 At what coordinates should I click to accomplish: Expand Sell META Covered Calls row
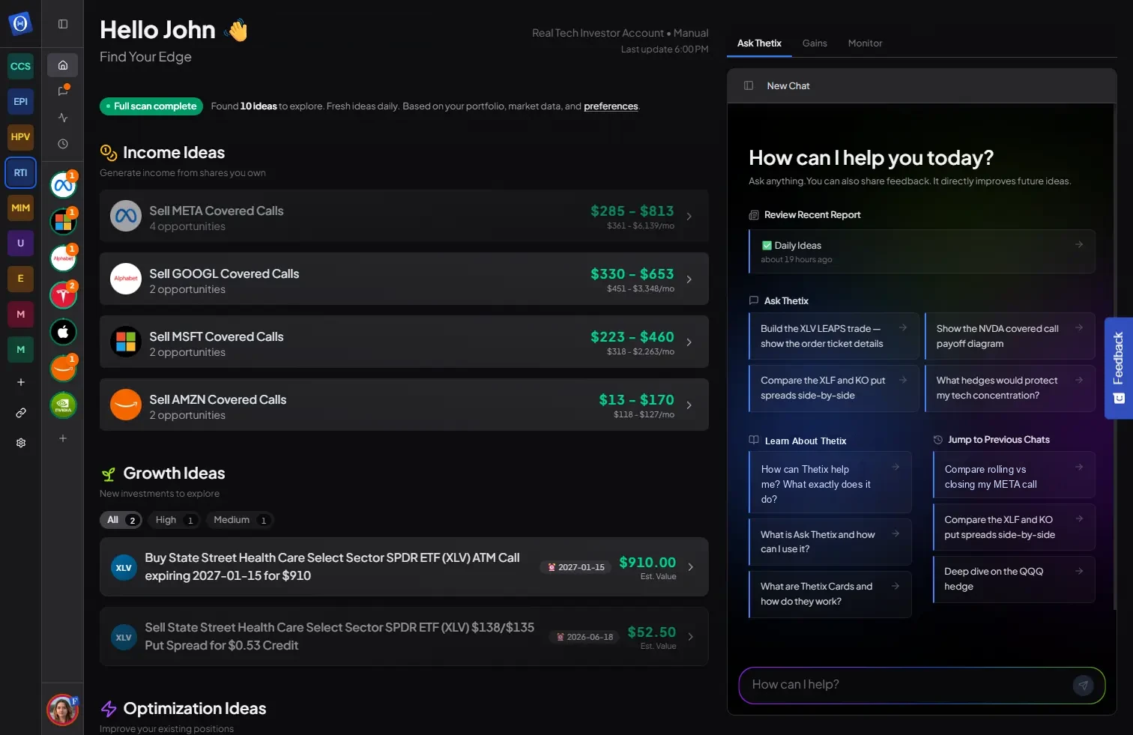click(x=404, y=216)
